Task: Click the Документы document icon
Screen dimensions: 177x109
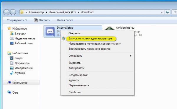Action: tap(12, 63)
